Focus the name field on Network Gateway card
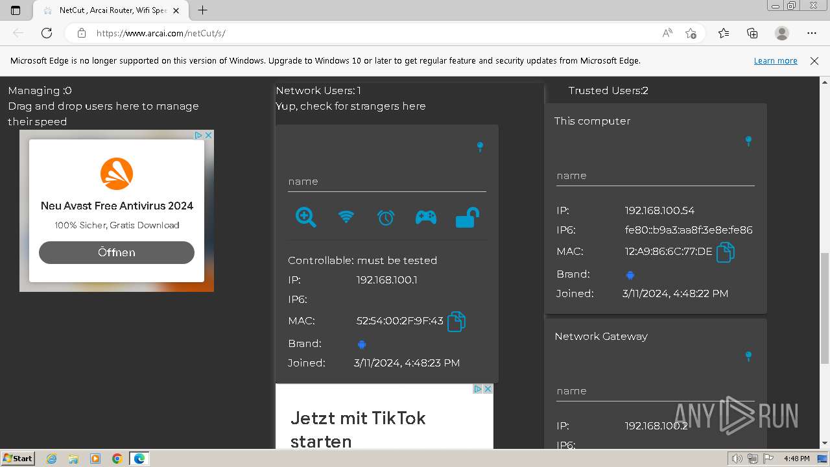 point(656,391)
